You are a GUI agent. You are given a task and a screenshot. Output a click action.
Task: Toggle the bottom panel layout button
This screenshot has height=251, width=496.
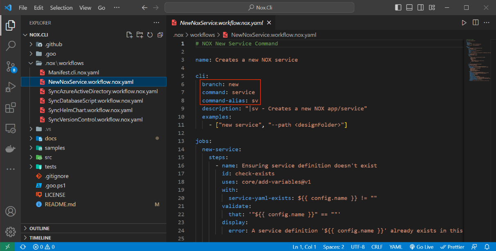[x=409, y=8]
